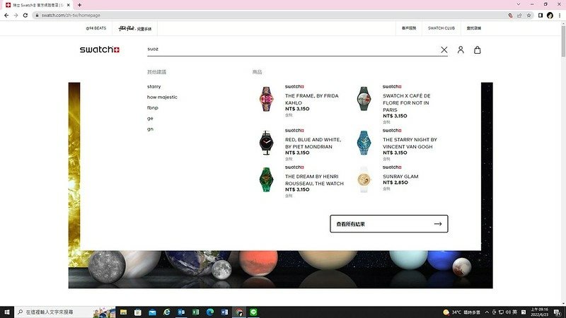Open the Sunray Glam white watch thumbnail
The height and width of the screenshot is (318, 566).
click(364, 179)
